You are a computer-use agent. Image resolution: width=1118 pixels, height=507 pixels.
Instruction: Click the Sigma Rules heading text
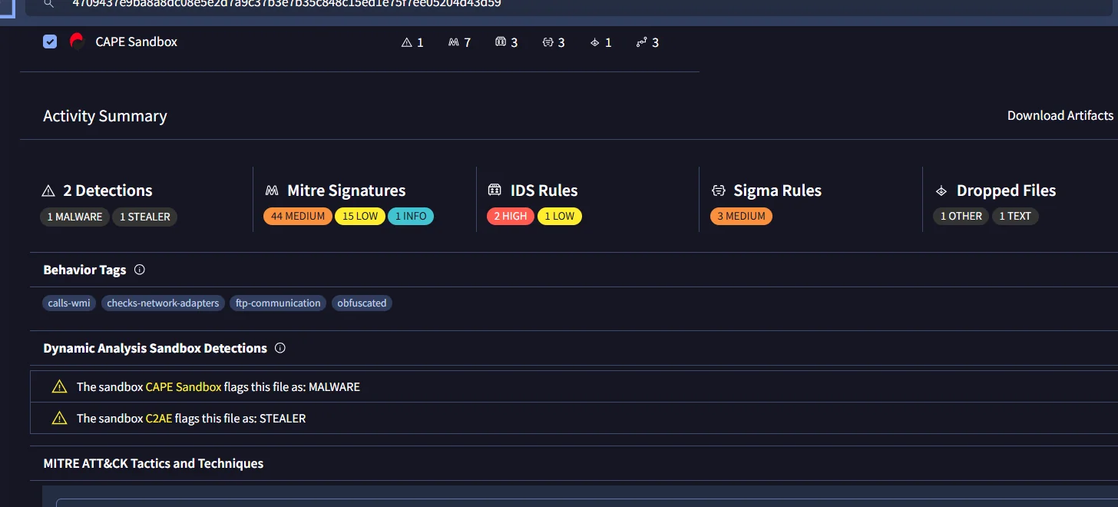(x=778, y=191)
